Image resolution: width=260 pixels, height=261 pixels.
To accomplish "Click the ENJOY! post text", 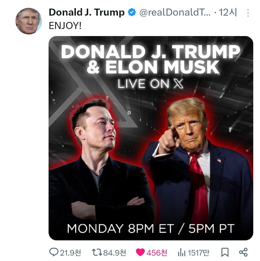I will (x=65, y=26).
